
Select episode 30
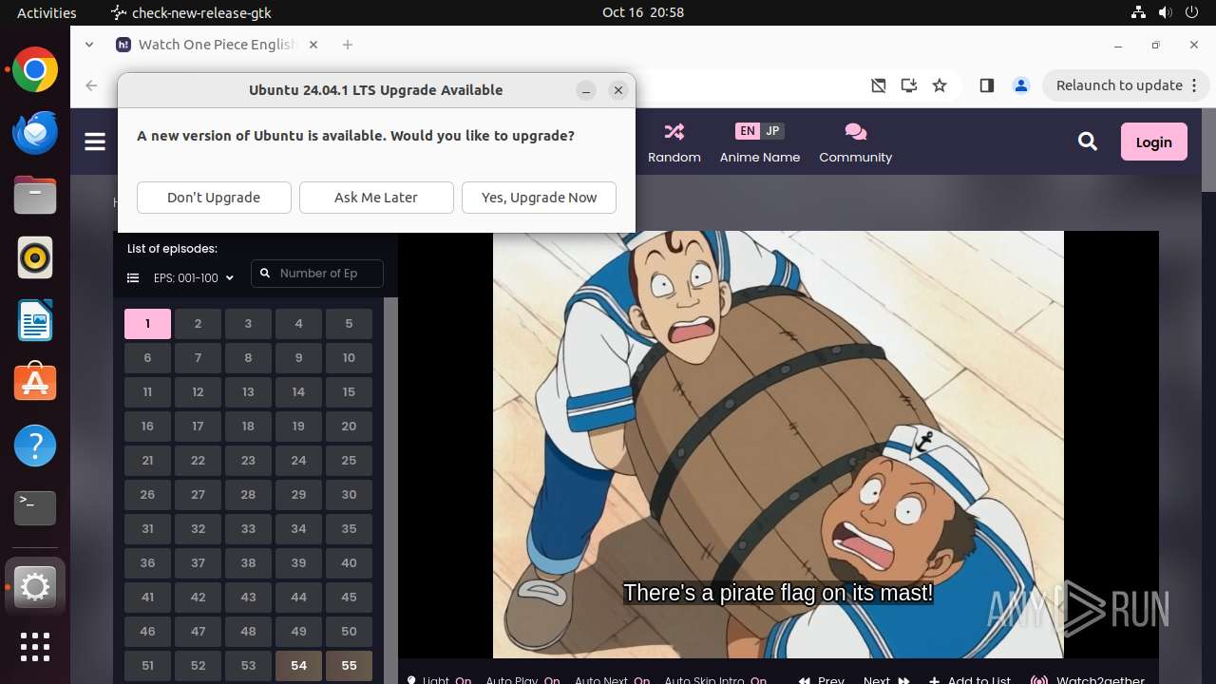pyautogui.click(x=349, y=495)
